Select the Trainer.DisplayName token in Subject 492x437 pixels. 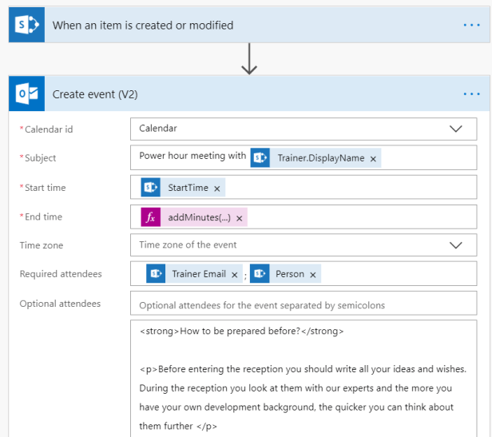(319, 158)
